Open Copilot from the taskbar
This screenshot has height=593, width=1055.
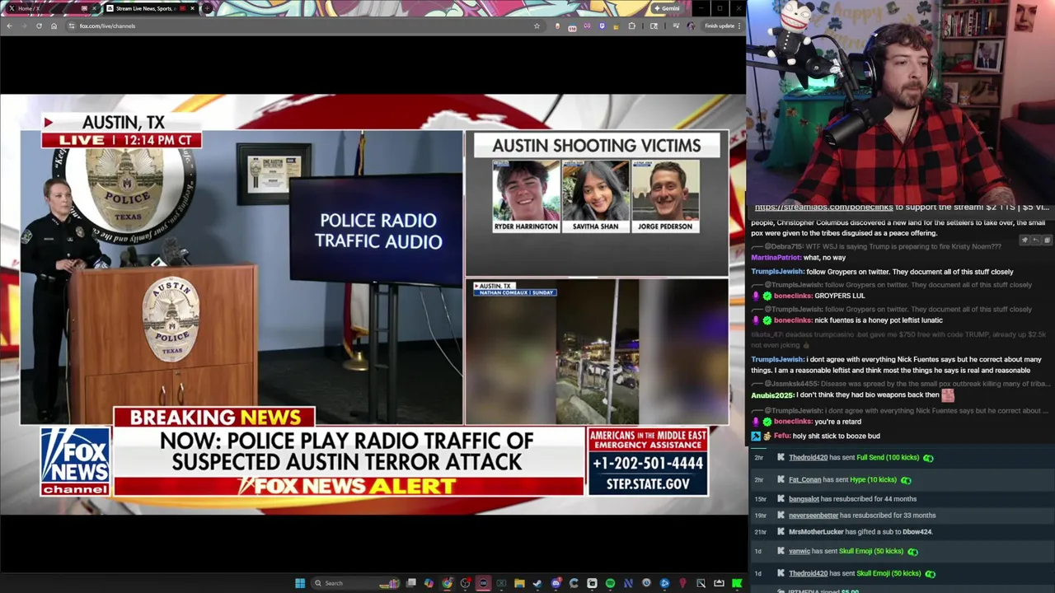(x=429, y=583)
